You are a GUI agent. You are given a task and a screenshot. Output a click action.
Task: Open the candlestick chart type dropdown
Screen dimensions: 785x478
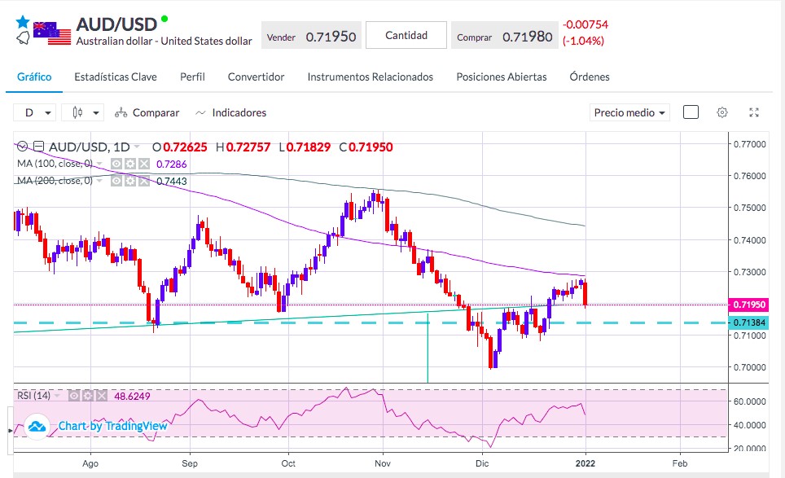tap(82, 112)
